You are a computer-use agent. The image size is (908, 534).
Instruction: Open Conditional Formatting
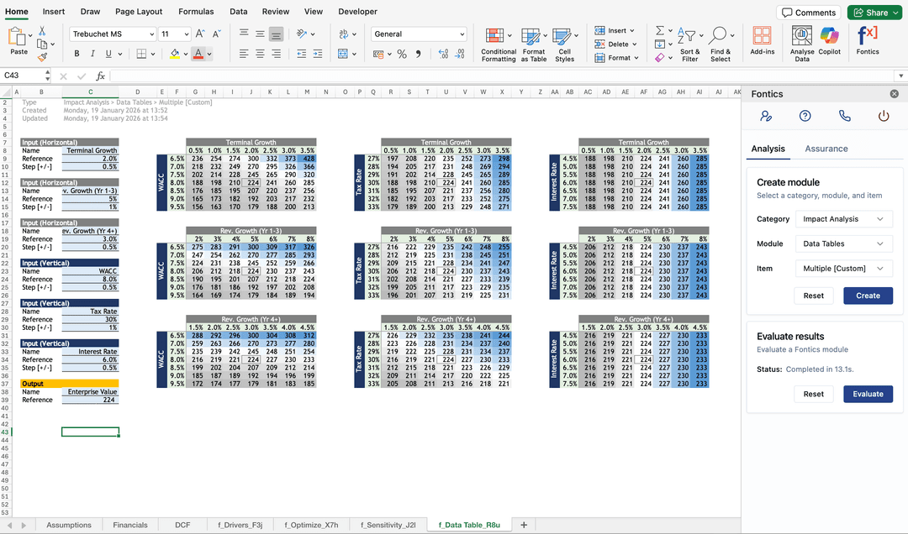click(498, 45)
